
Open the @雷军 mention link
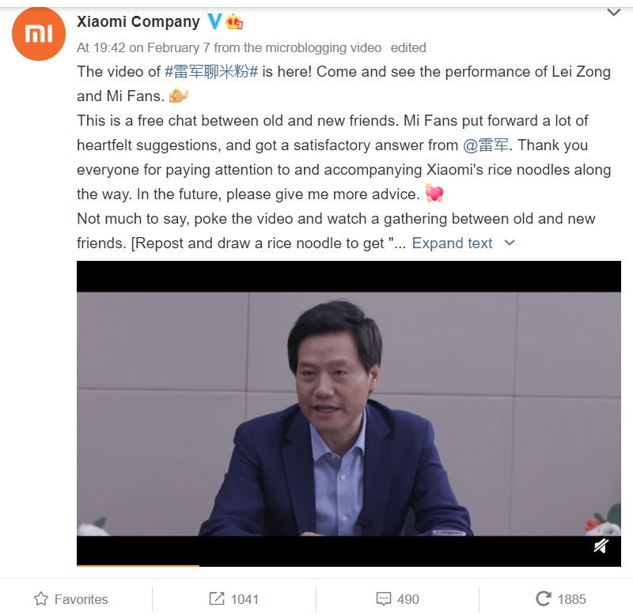click(486, 145)
